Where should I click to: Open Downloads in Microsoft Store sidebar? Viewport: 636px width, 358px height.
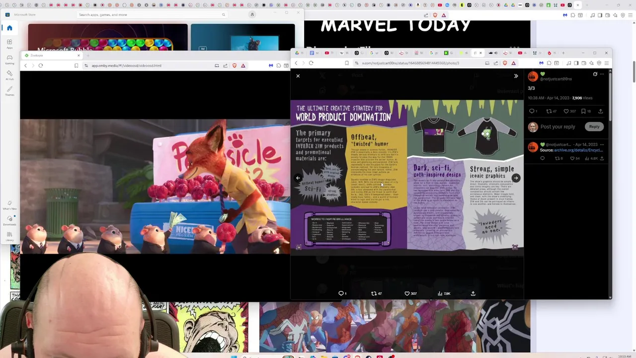(x=9, y=221)
